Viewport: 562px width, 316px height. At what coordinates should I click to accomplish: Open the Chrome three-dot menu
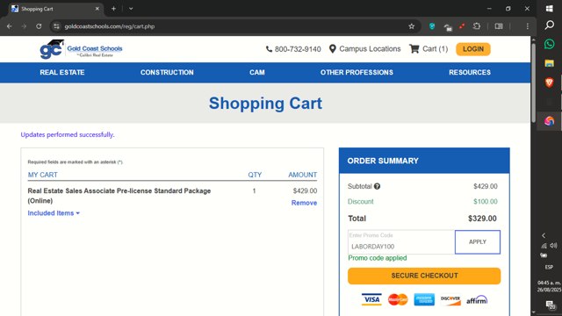[x=528, y=26]
